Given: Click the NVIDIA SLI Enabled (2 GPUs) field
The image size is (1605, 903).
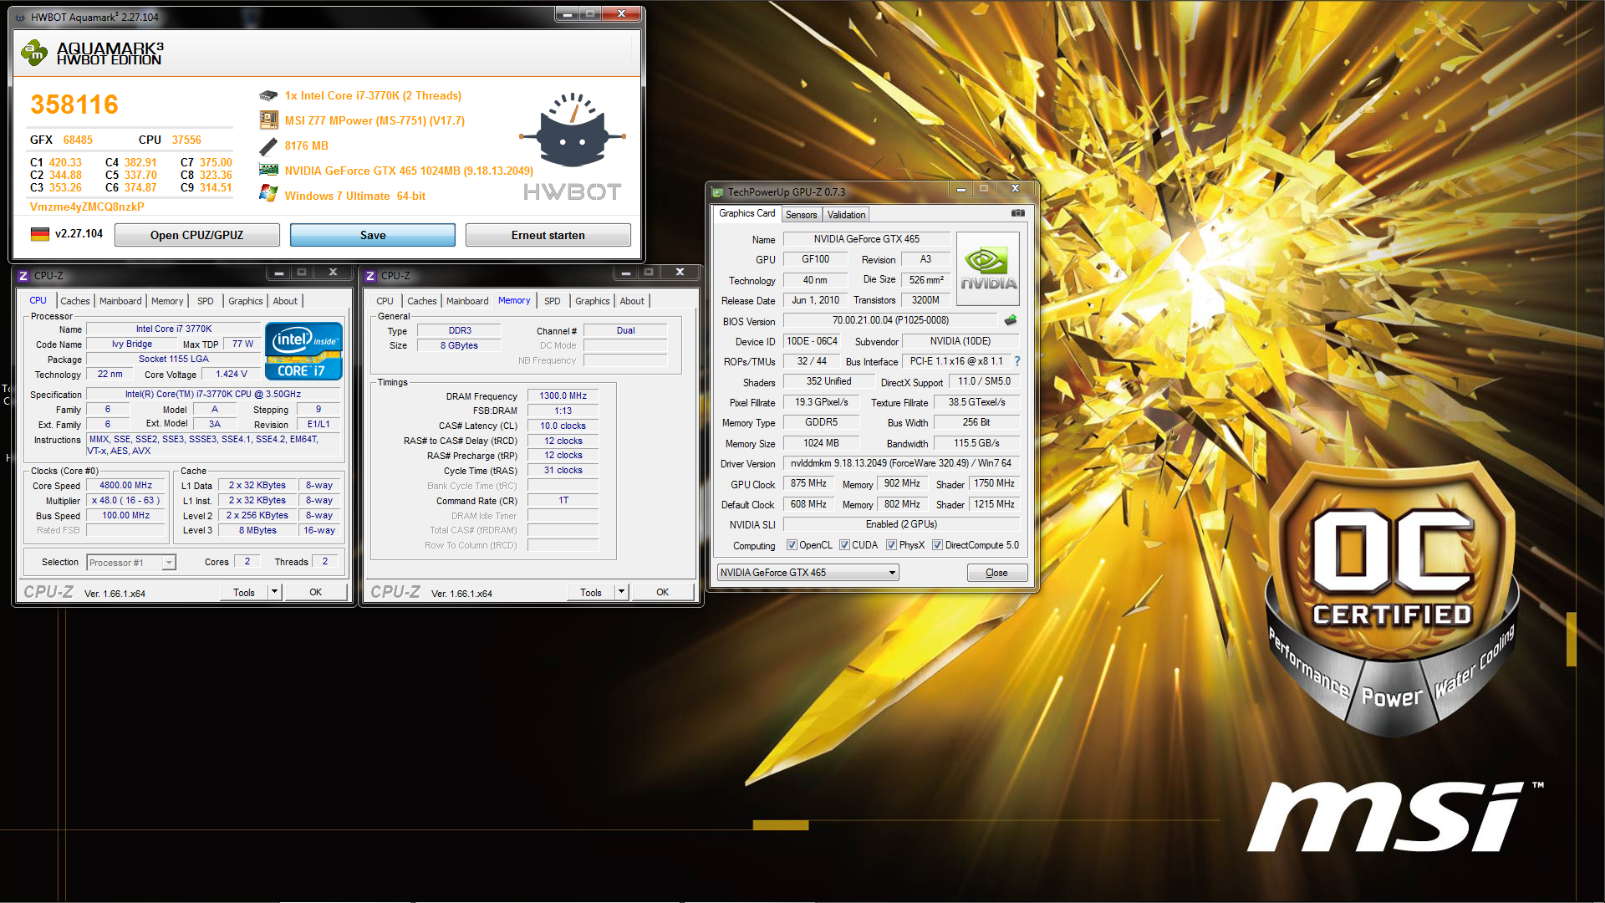Looking at the screenshot, I should (x=901, y=524).
